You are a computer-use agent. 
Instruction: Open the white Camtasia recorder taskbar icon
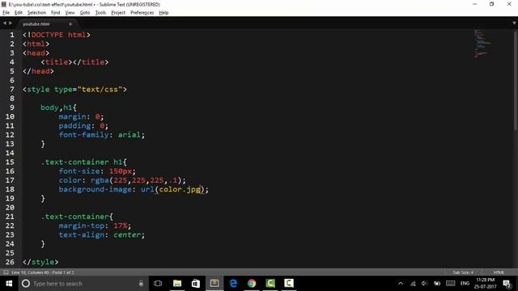(289, 284)
